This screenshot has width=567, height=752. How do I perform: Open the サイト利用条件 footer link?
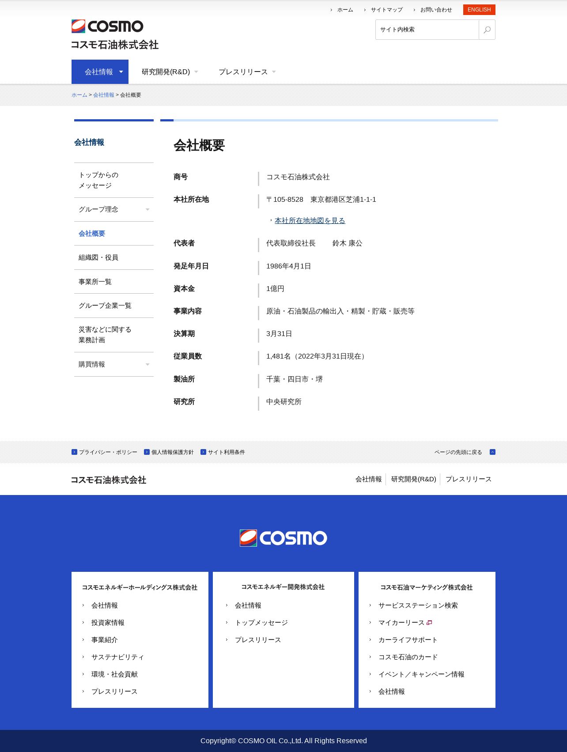[226, 452]
